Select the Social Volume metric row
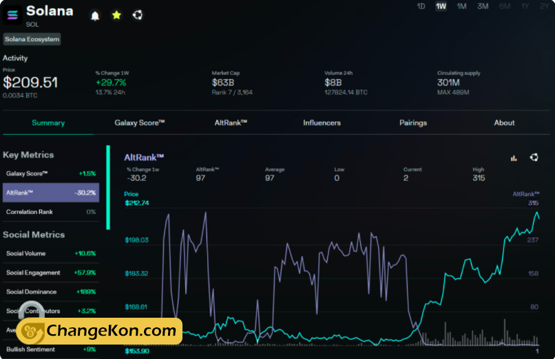This screenshot has height=359, width=555. (51, 253)
